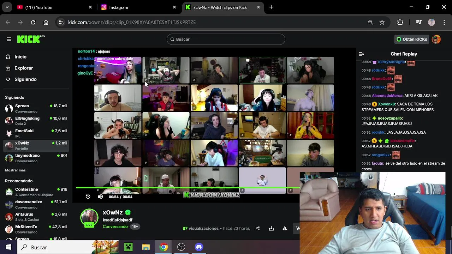The image size is (452, 254).
Task: Click the browser back arrow
Action: coord(8,22)
